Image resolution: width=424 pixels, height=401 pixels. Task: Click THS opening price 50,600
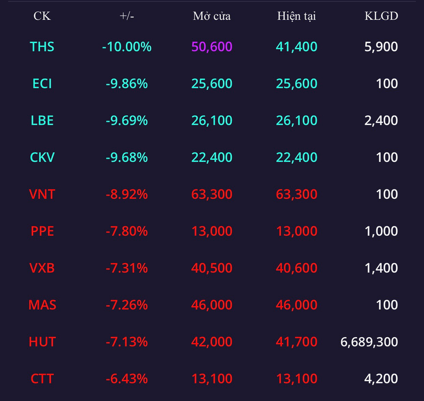click(212, 47)
